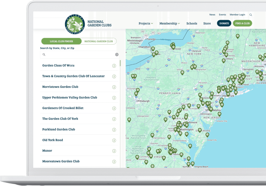The height and width of the screenshot is (186, 266).
Task: Open info icon for Norristown Garden Club
Action: (x=114, y=87)
